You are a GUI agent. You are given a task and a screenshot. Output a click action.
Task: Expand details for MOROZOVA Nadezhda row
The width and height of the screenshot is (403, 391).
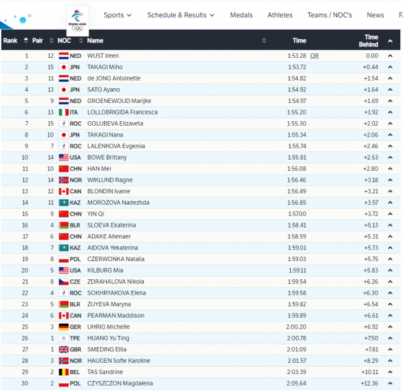[390, 203]
